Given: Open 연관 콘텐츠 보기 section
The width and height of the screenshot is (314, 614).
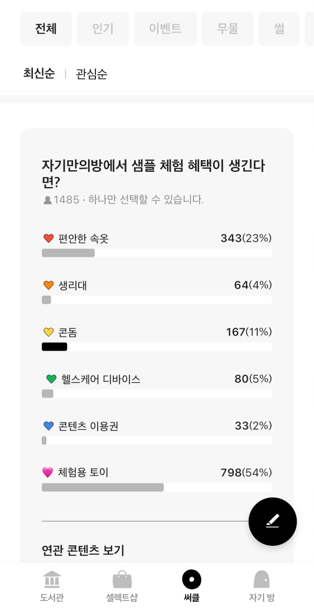Looking at the screenshot, I should 83,550.
